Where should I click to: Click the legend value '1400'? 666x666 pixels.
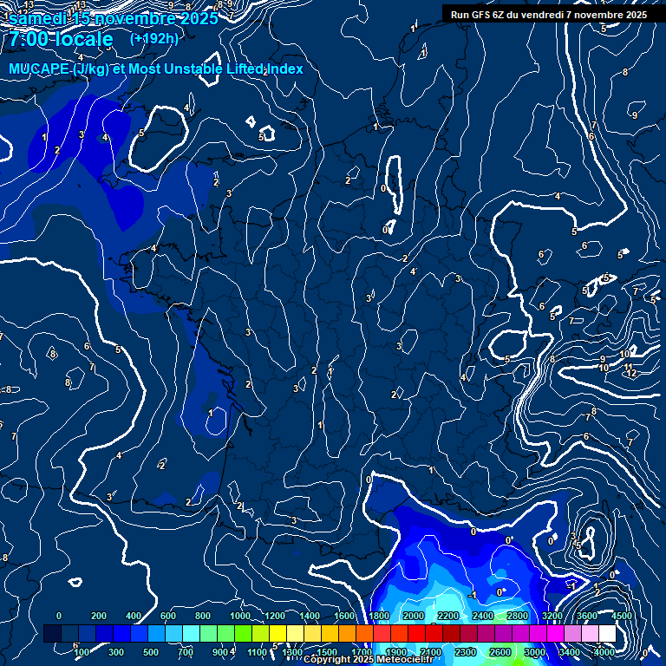(310, 616)
